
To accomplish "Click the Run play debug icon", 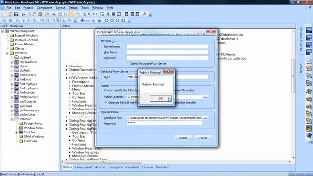I will click(x=5, y=21).
